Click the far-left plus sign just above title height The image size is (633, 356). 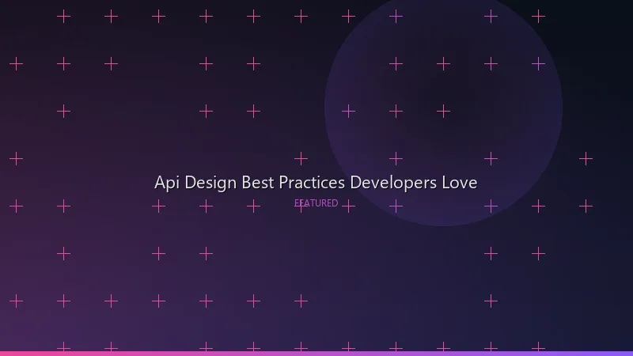(x=16, y=158)
